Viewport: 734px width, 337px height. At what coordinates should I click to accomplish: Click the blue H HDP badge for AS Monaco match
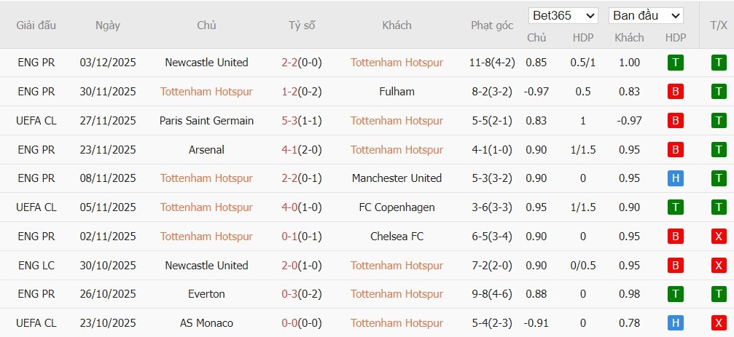675,323
